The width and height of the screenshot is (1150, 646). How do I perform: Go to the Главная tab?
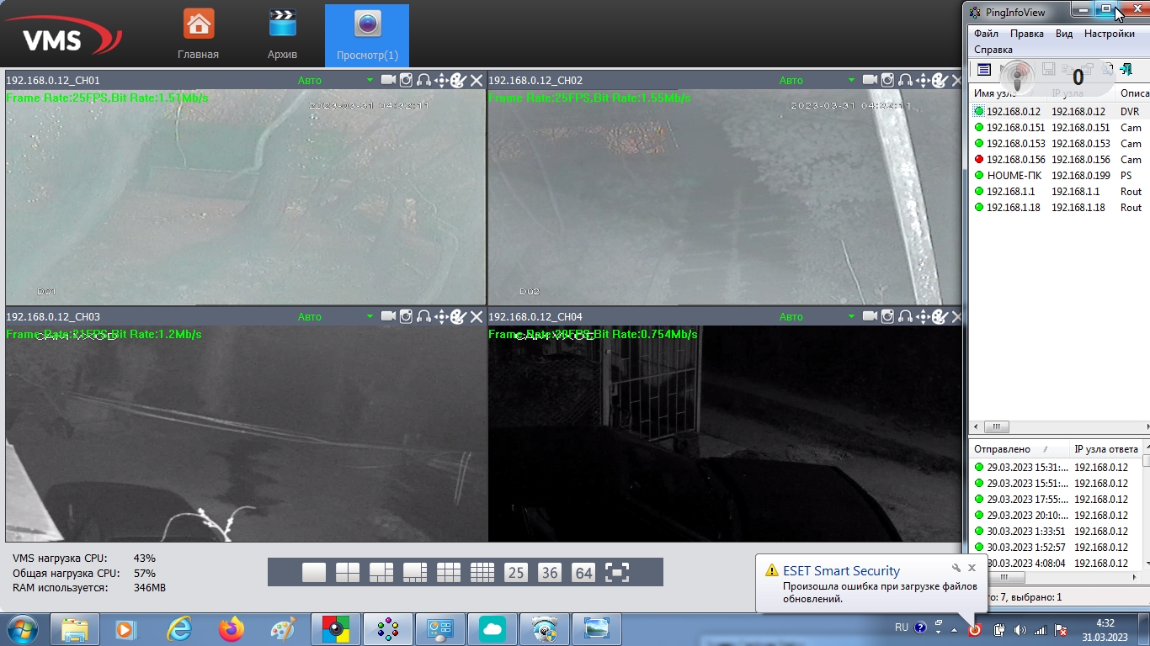(x=198, y=35)
